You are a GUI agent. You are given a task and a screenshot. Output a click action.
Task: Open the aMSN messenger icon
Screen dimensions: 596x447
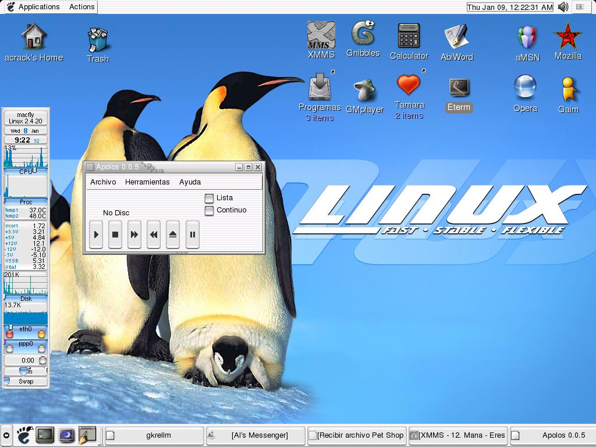pos(527,37)
